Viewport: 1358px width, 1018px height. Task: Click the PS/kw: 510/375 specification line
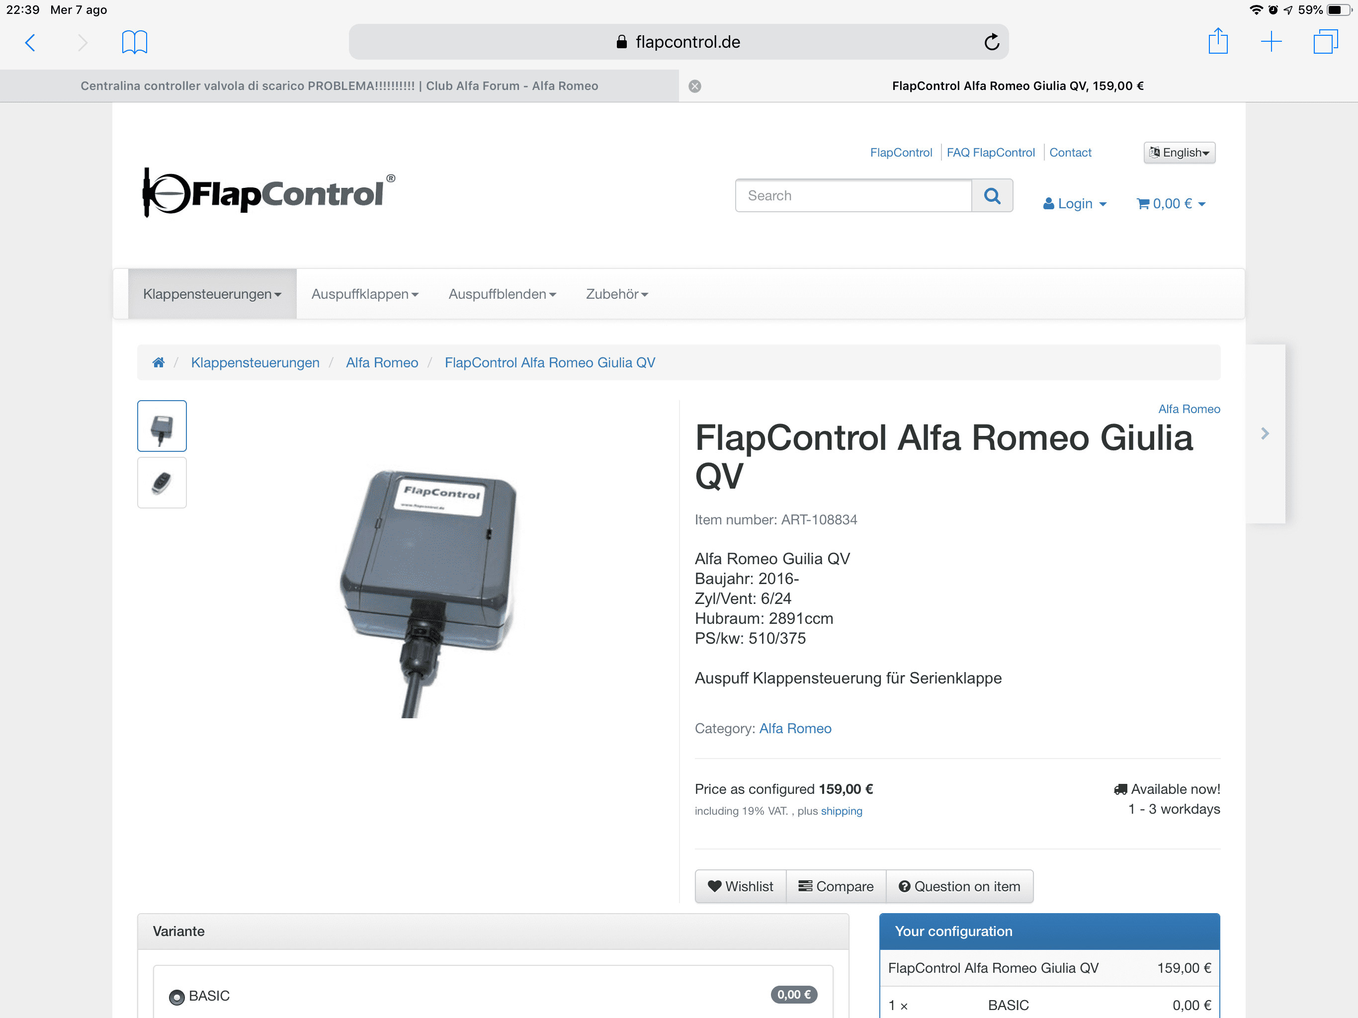coord(750,638)
